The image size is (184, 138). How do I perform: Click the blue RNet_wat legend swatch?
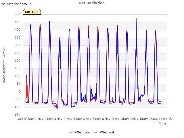click(x=96, y=133)
